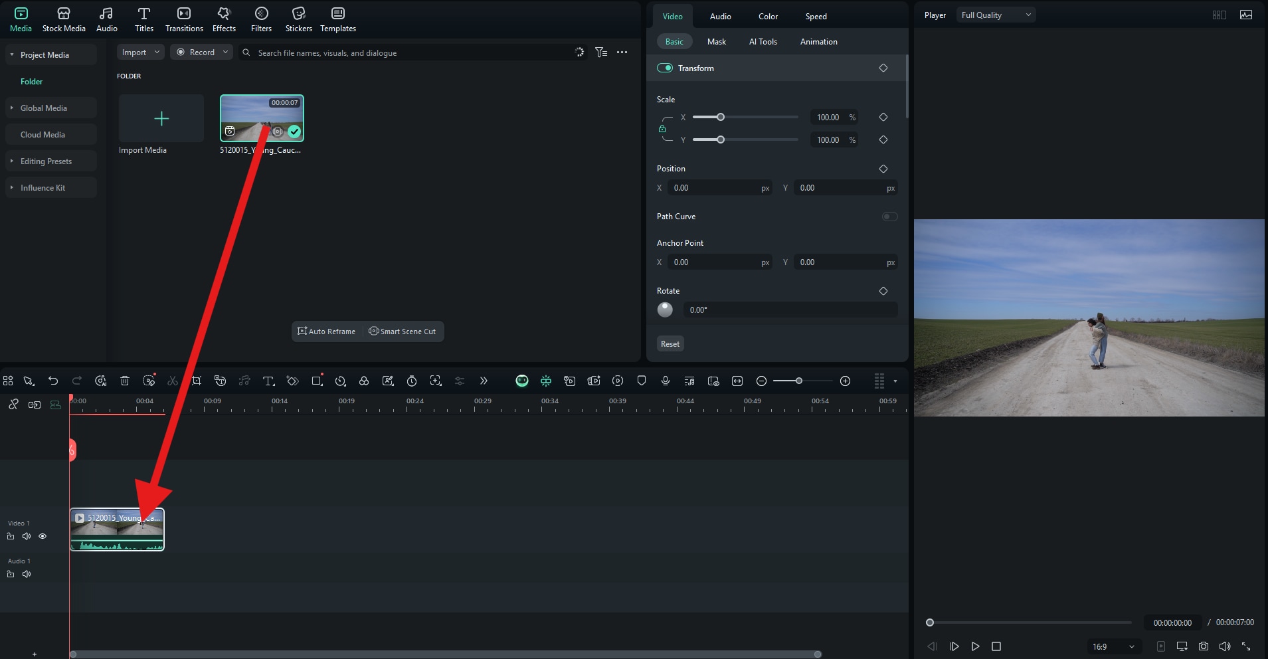The height and width of the screenshot is (659, 1268).
Task: Take a snapshot with the camera icon
Action: [x=1204, y=646]
